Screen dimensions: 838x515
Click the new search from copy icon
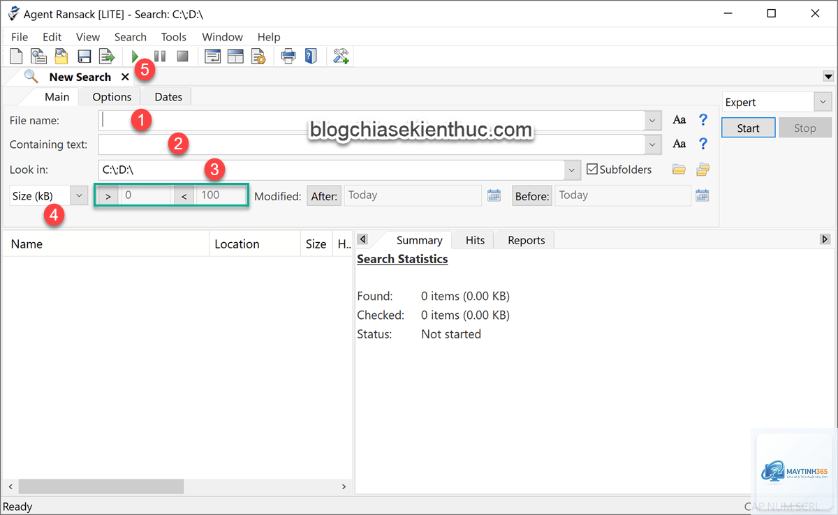click(38, 57)
